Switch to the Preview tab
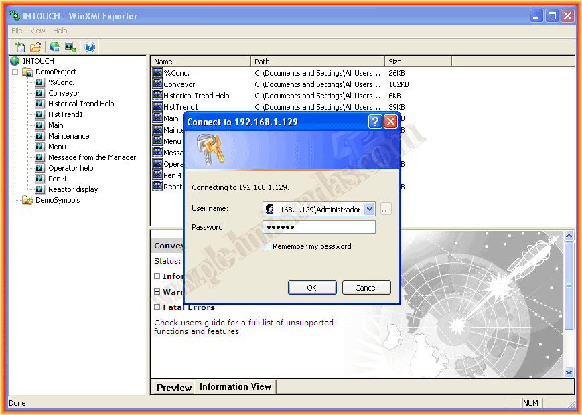This screenshot has height=415, width=582. click(x=174, y=387)
